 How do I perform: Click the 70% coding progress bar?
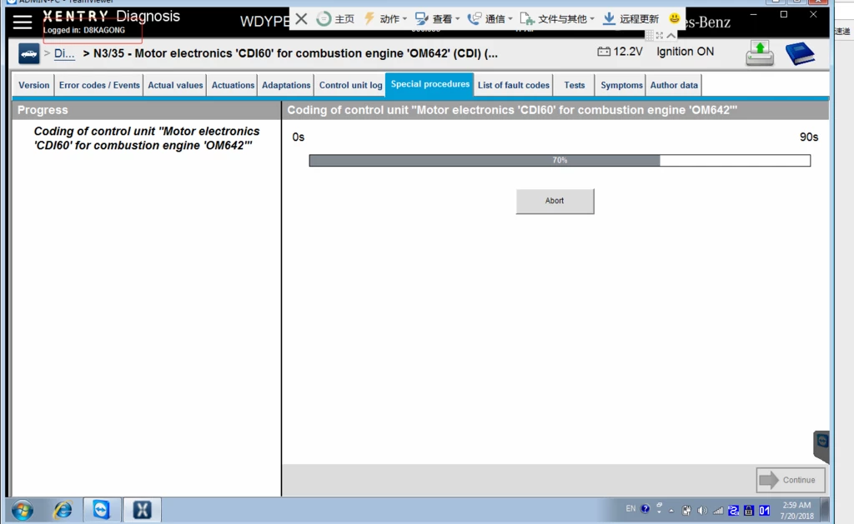pos(559,160)
